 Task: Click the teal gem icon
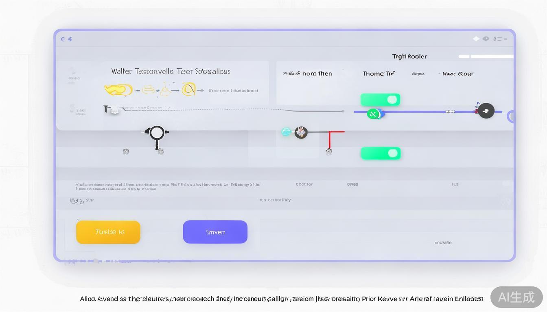[287, 132]
